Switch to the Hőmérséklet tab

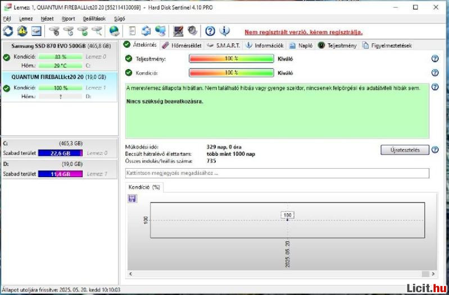coord(182,45)
